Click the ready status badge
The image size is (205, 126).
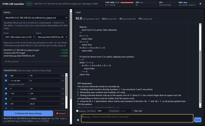tap(29, 4)
